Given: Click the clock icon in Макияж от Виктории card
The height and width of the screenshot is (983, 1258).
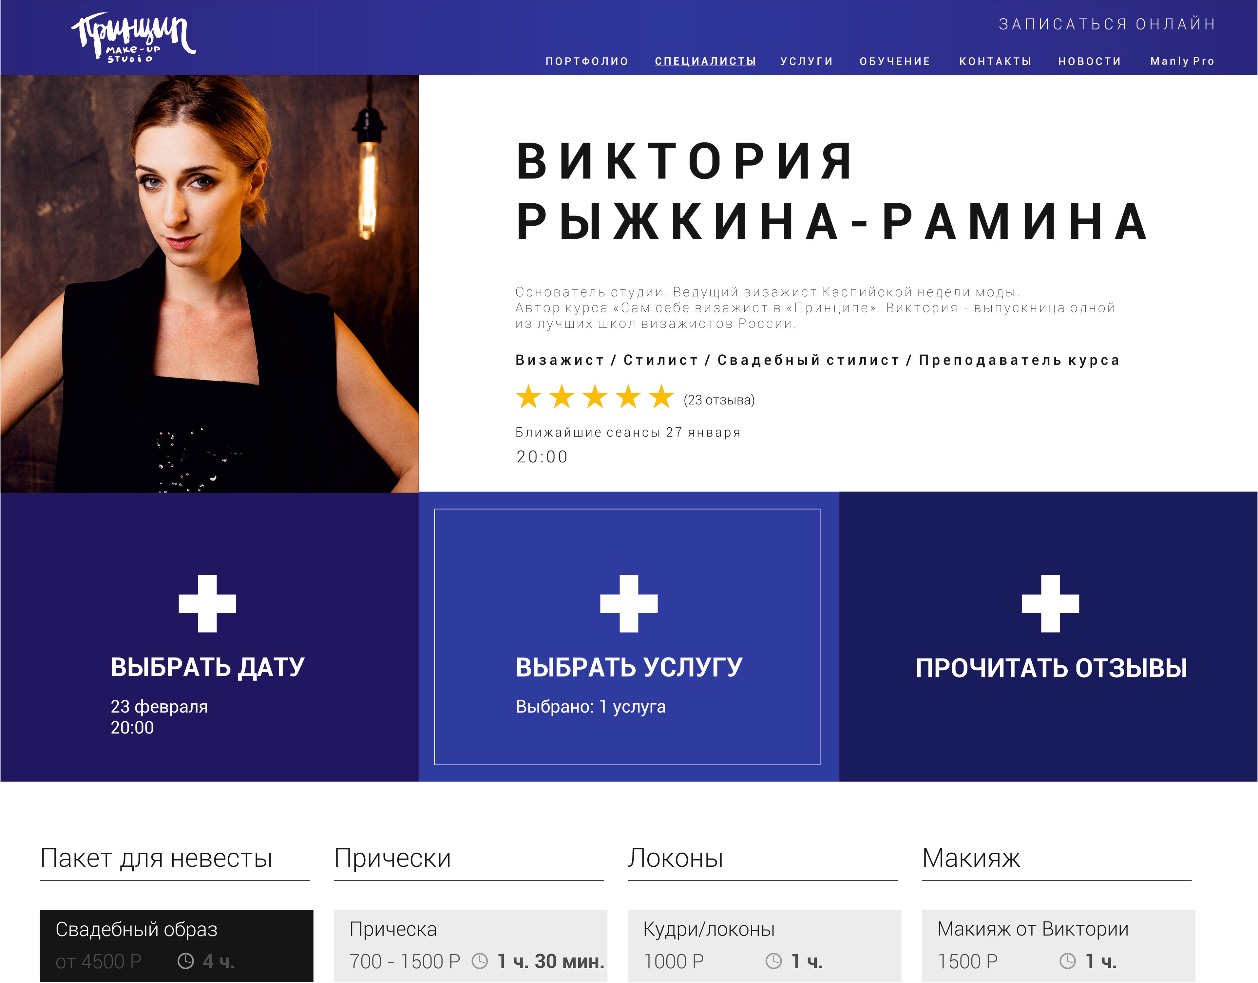Looking at the screenshot, I should click(x=1067, y=960).
